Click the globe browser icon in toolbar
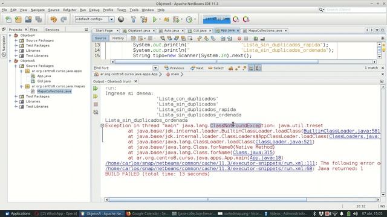 (x=121, y=19)
